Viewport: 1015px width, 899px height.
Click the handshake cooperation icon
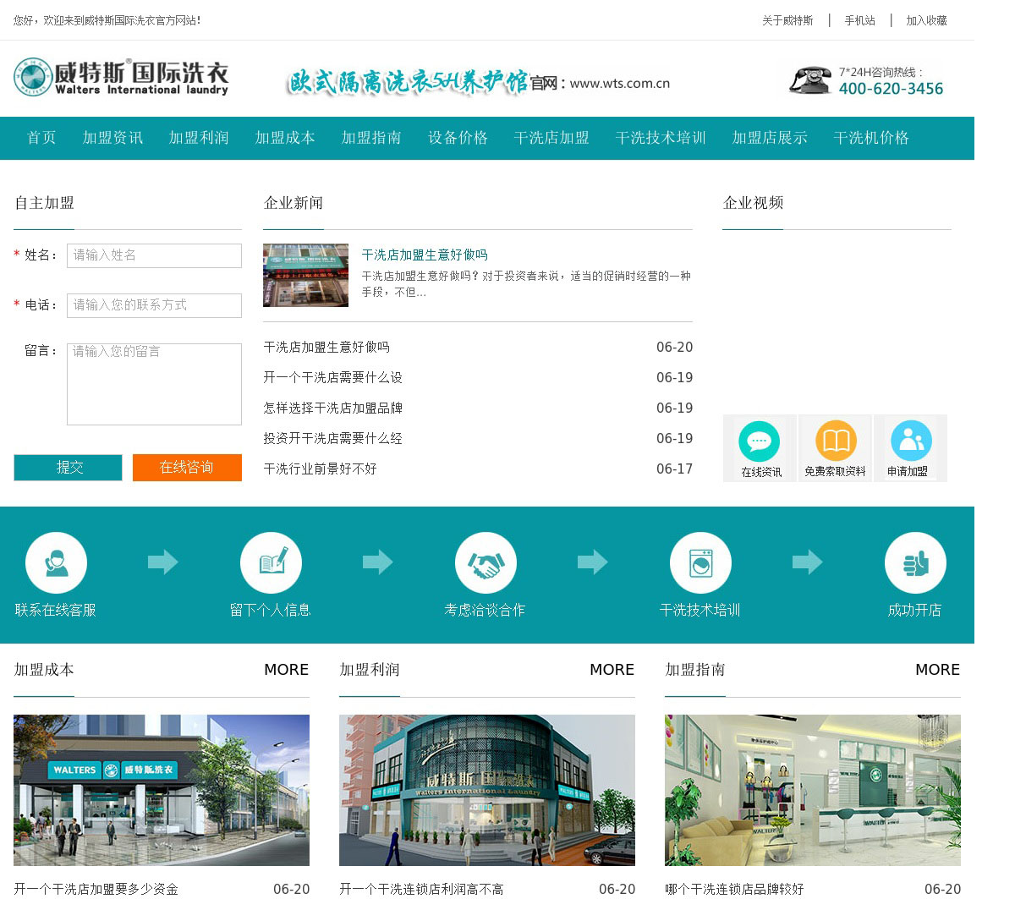tap(486, 563)
